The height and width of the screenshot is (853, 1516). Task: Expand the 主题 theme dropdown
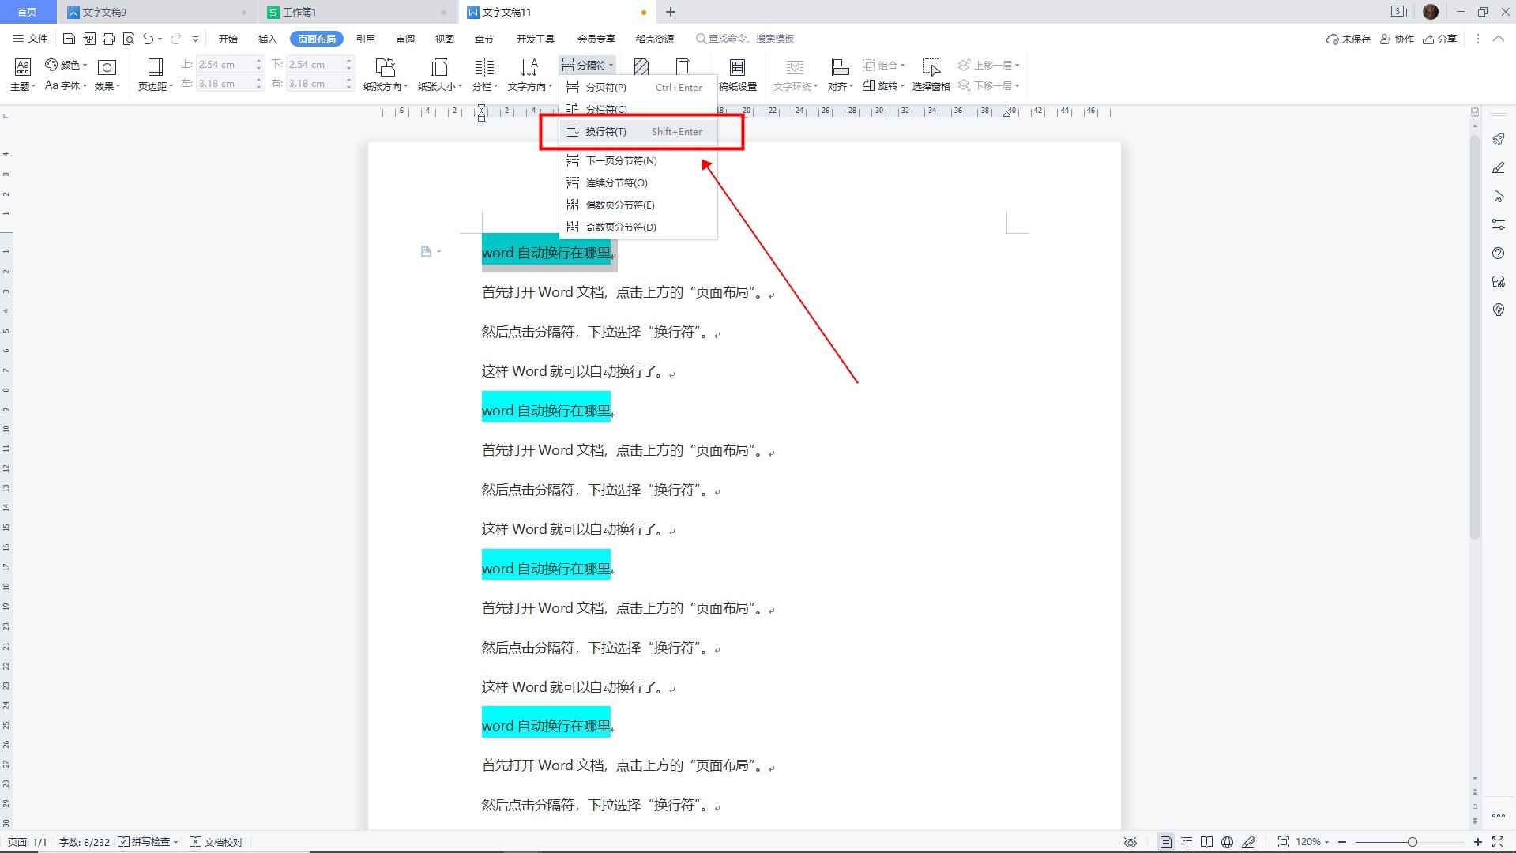[21, 73]
